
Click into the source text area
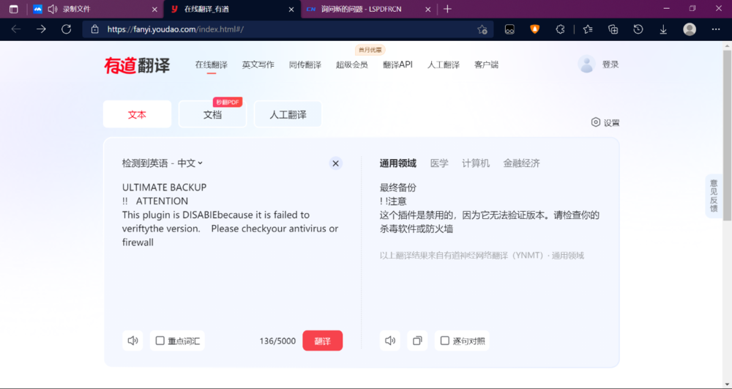(x=232, y=252)
